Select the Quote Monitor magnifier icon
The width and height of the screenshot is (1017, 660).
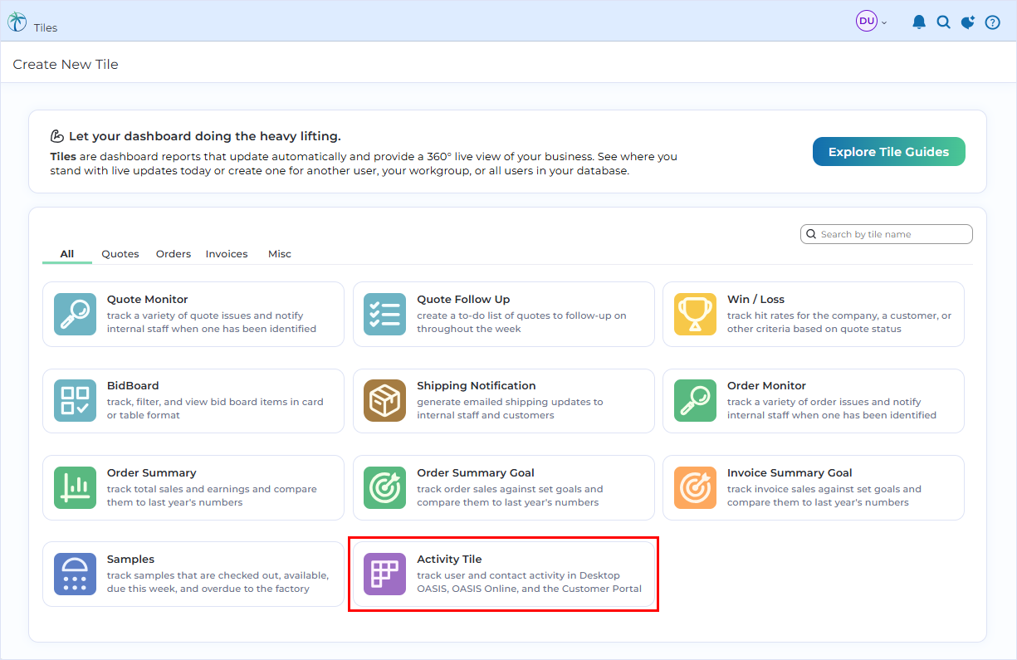[75, 315]
